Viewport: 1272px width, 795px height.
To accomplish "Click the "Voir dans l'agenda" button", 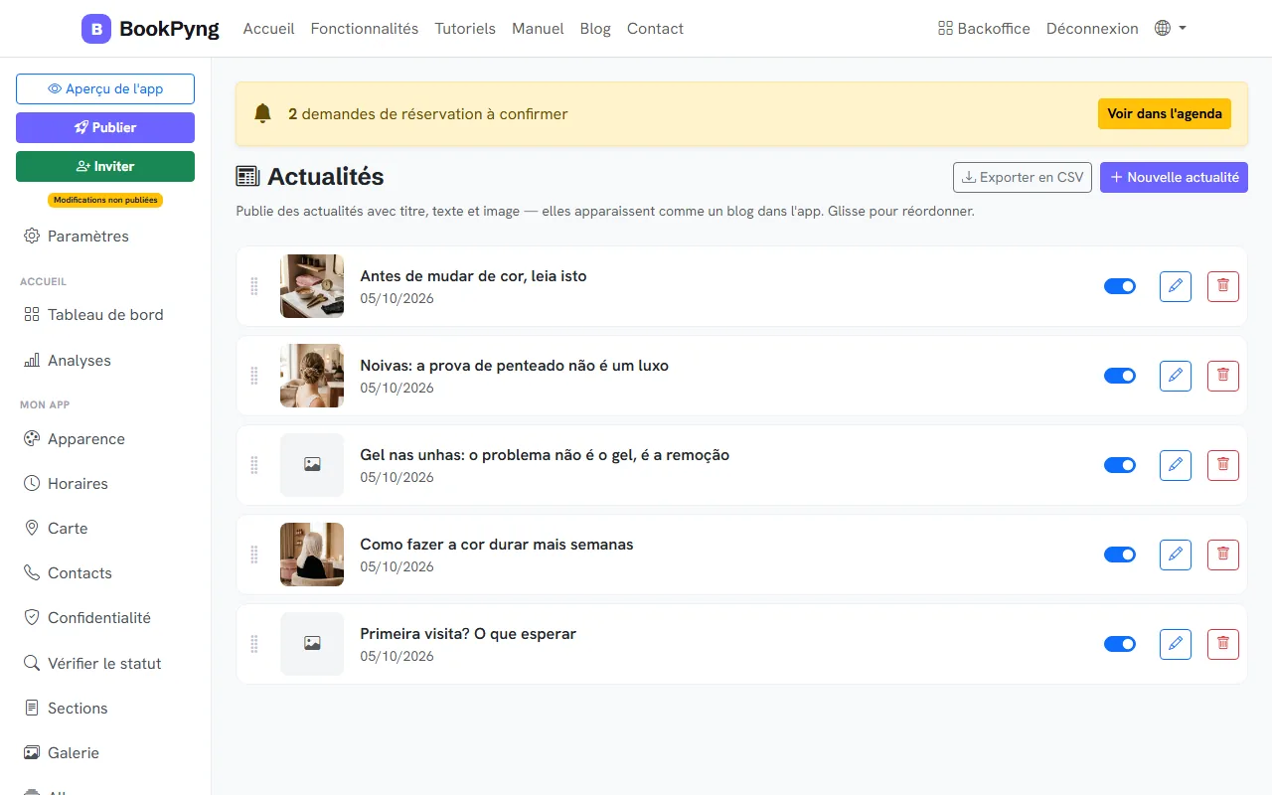I will pyautogui.click(x=1165, y=114).
